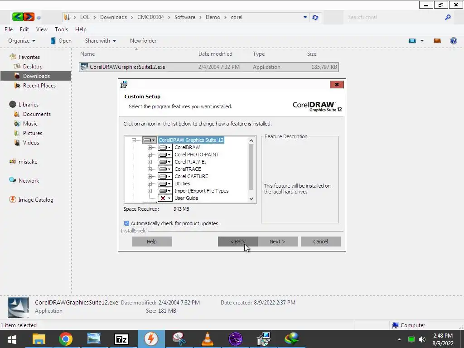Image resolution: width=464 pixels, height=348 pixels.
Task: Toggle the preview pane icon
Action: pyautogui.click(x=437, y=41)
